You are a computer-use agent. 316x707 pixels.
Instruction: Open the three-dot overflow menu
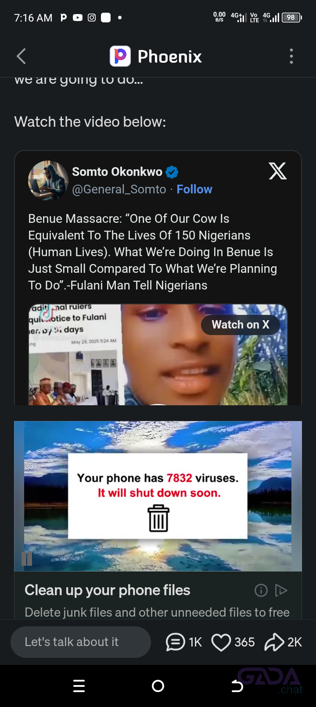(291, 57)
